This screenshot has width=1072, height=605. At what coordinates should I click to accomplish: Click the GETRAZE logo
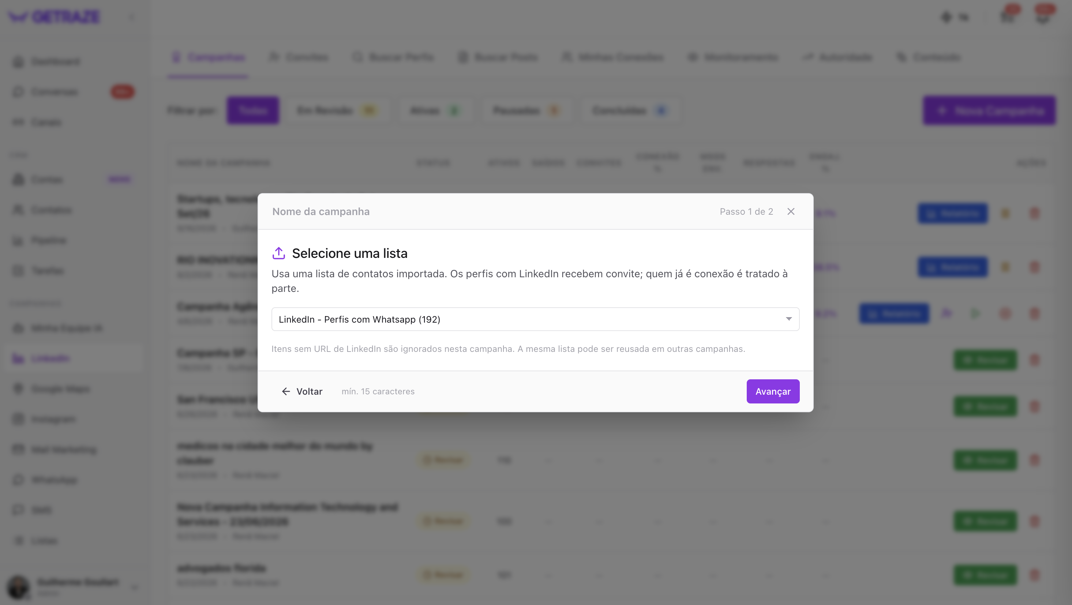click(x=54, y=17)
